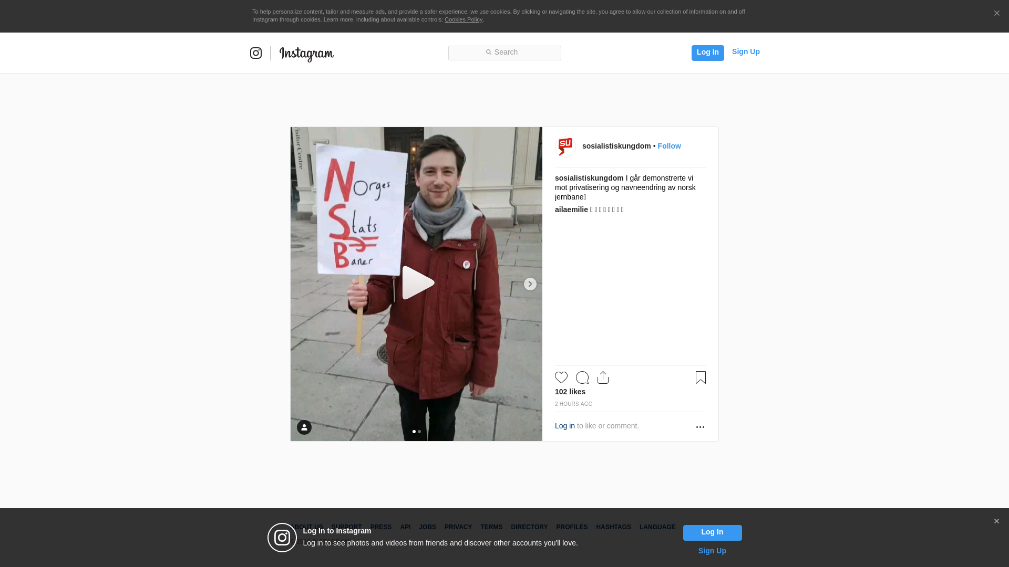Image resolution: width=1009 pixels, height=567 pixels.
Task: Share the post with share icon
Action: pyautogui.click(x=603, y=377)
